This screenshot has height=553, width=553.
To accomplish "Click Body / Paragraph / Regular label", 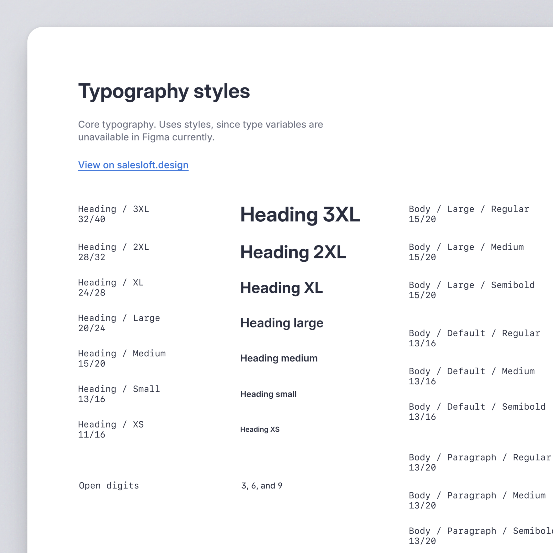I will (x=480, y=462).
